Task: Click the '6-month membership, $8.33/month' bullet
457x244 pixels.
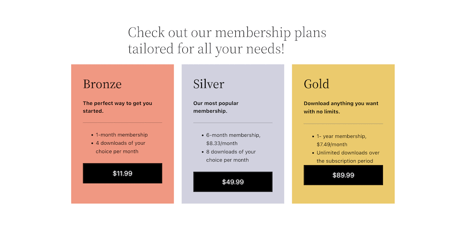Action: pos(233,139)
